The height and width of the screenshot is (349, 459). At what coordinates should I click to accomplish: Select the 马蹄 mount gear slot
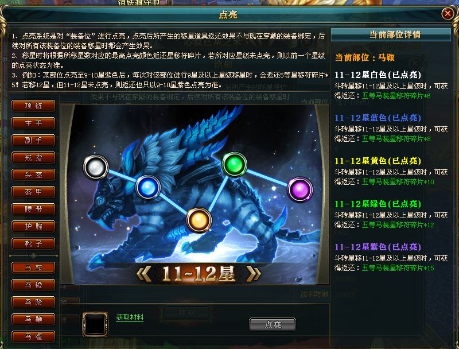tap(33, 302)
